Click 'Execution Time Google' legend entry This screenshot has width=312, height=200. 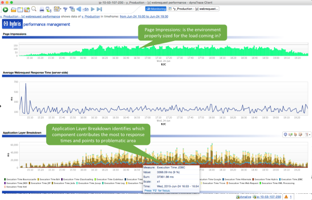click(211, 179)
